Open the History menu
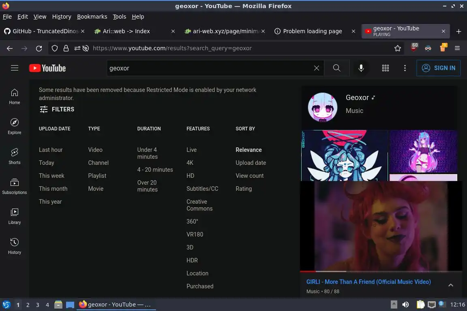This screenshot has width=467, height=311. (x=62, y=17)
